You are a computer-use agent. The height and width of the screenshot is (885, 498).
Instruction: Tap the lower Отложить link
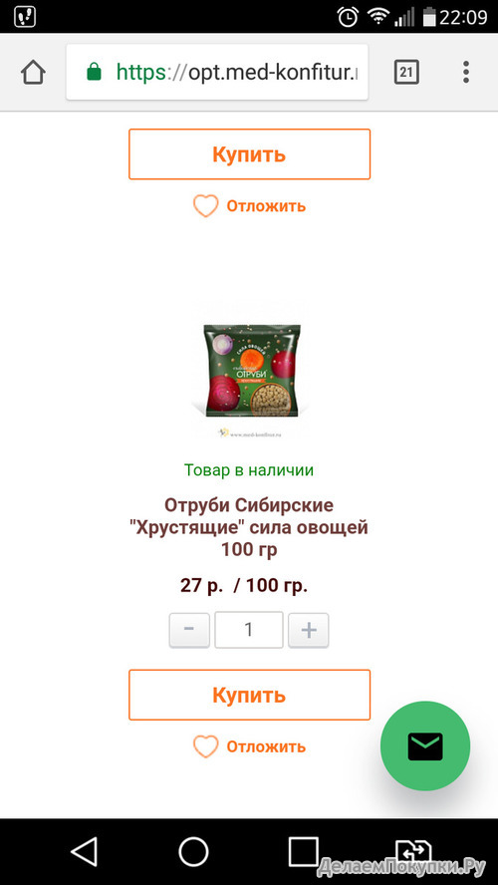[266, 746]
